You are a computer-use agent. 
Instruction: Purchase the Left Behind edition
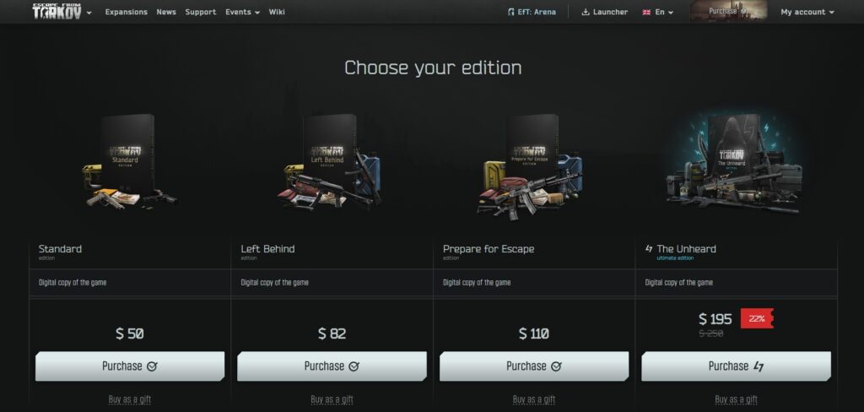pyautogui.click(x=332, y=366)
